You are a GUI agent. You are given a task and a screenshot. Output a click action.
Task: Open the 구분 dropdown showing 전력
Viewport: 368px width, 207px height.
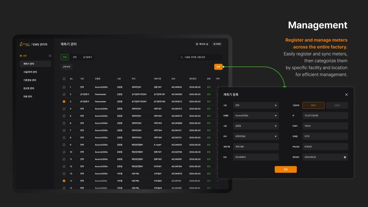click(x=256, y=105)
